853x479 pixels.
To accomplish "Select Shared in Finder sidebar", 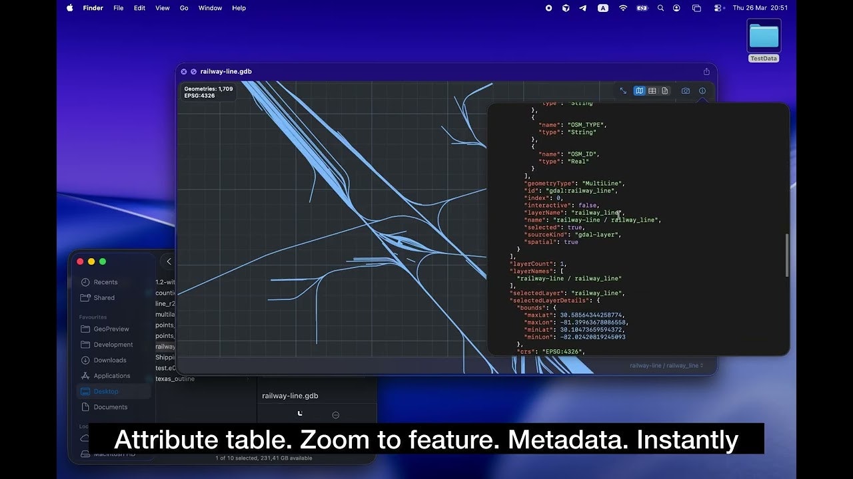I will (104, 298).
